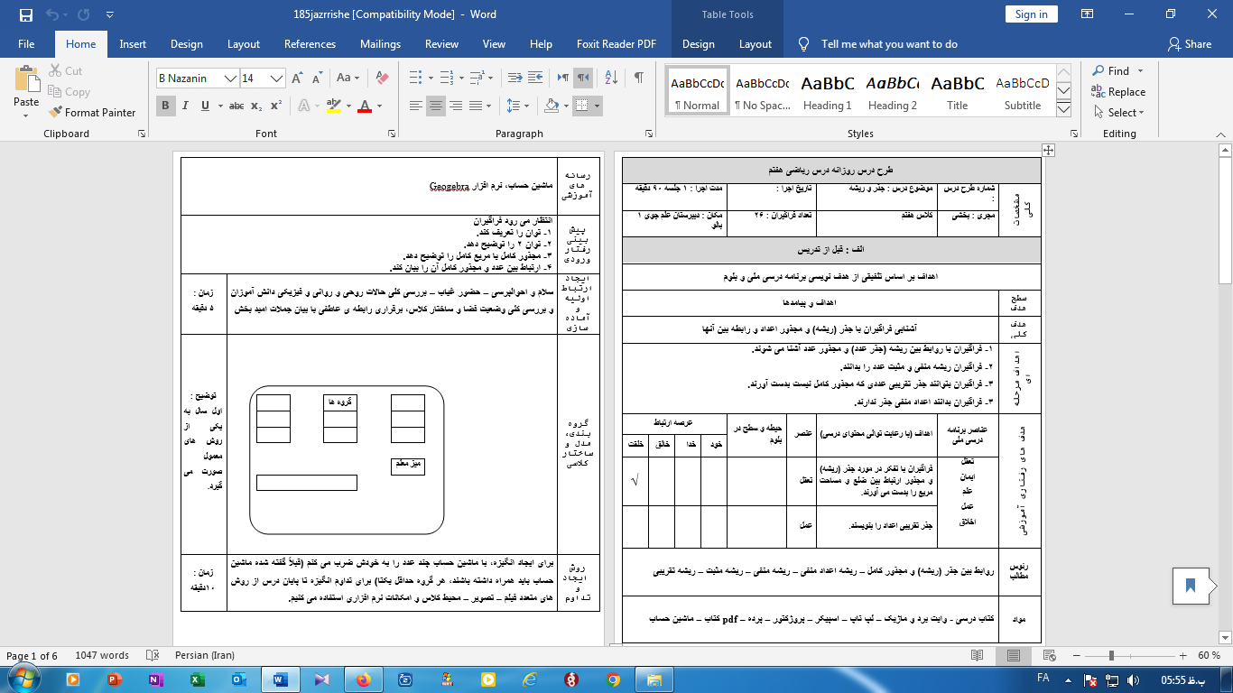Click the Sign in button
Viewport: 1233px width, 693px height.
coord(1032,14)
